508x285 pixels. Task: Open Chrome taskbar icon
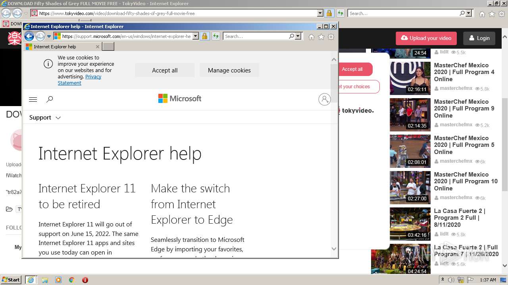pos(71,280)
